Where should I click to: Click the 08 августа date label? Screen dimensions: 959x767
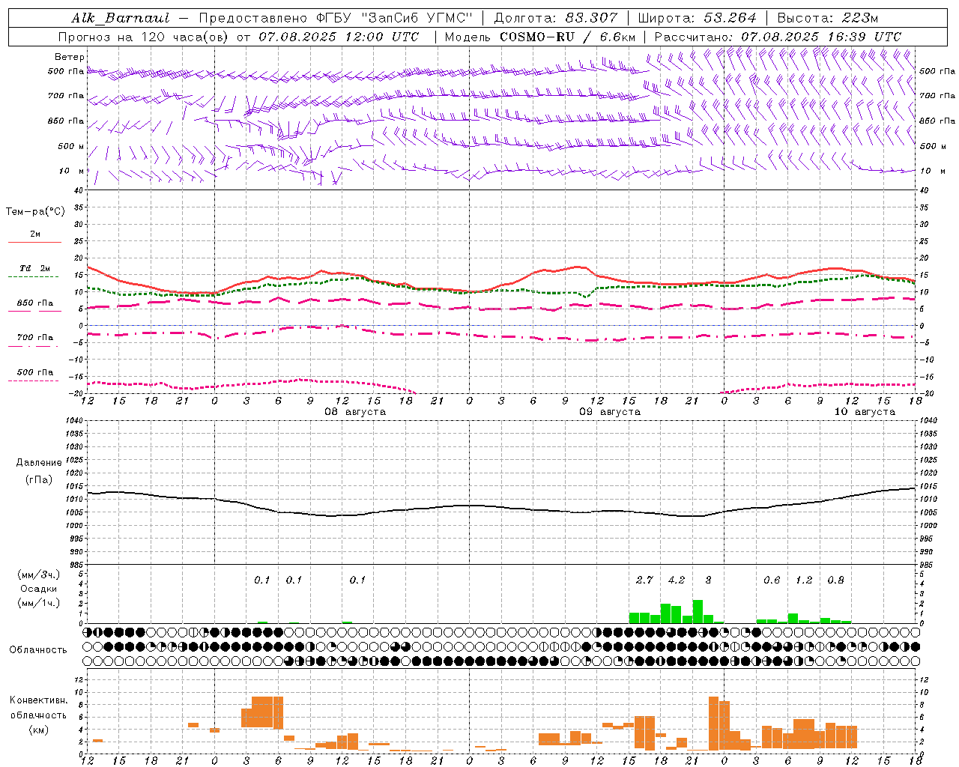pyautogui.click(x=354, y=412)
